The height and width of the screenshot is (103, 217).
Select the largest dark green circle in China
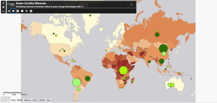[163, 49]
